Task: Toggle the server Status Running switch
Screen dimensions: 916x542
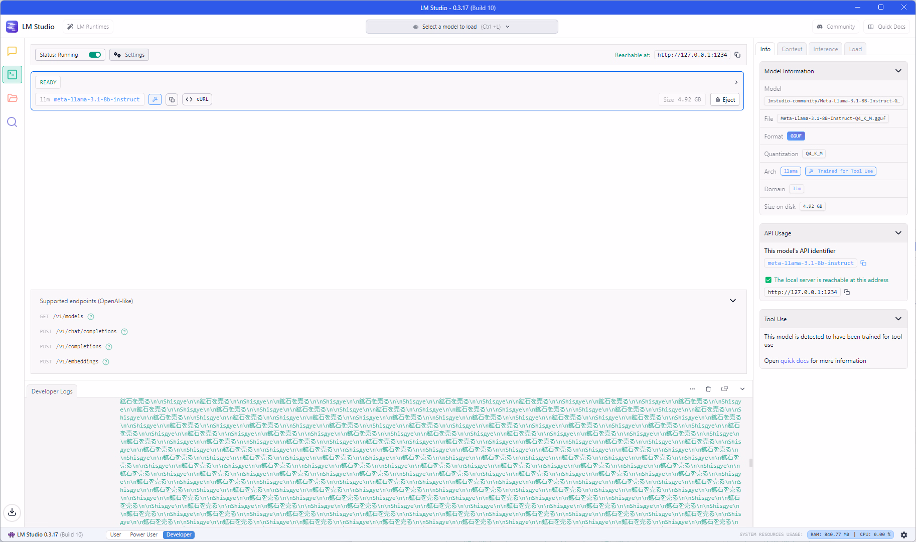Action: tap(95, 55)
